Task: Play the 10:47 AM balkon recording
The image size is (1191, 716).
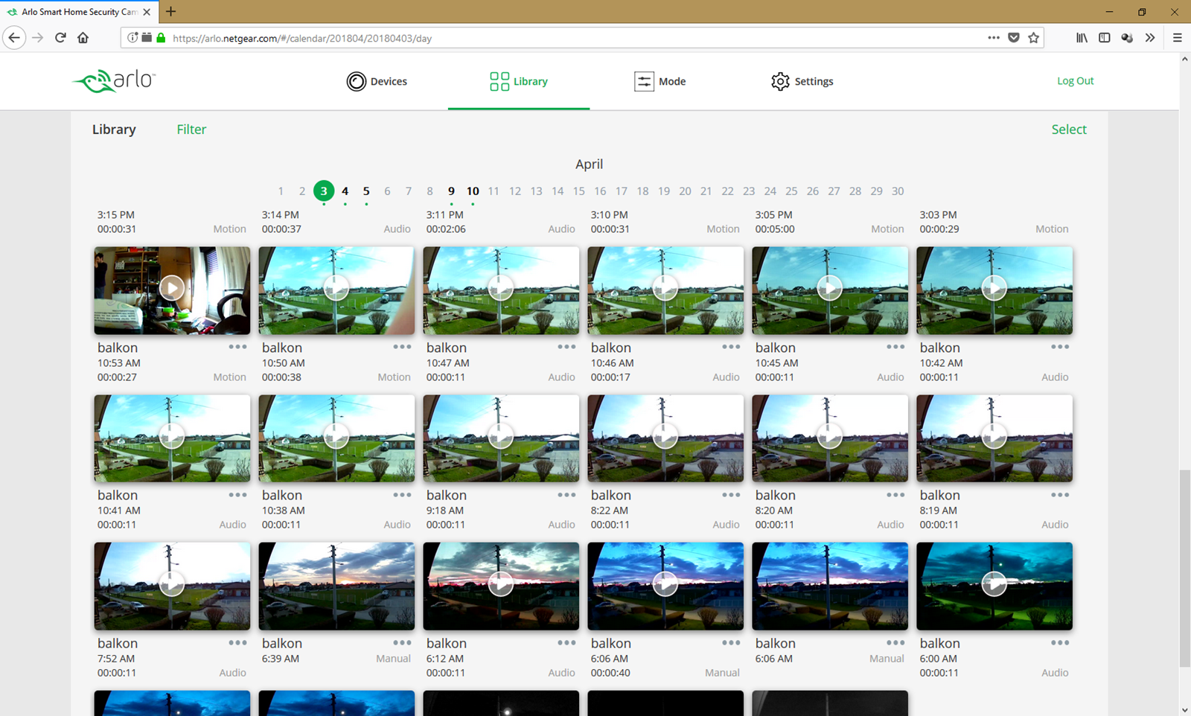Action: tap(501, 288)
